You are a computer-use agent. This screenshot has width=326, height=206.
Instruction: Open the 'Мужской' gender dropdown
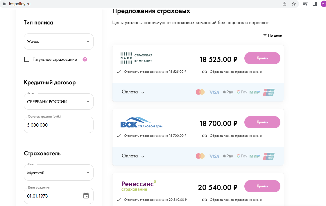coord(59,173)
